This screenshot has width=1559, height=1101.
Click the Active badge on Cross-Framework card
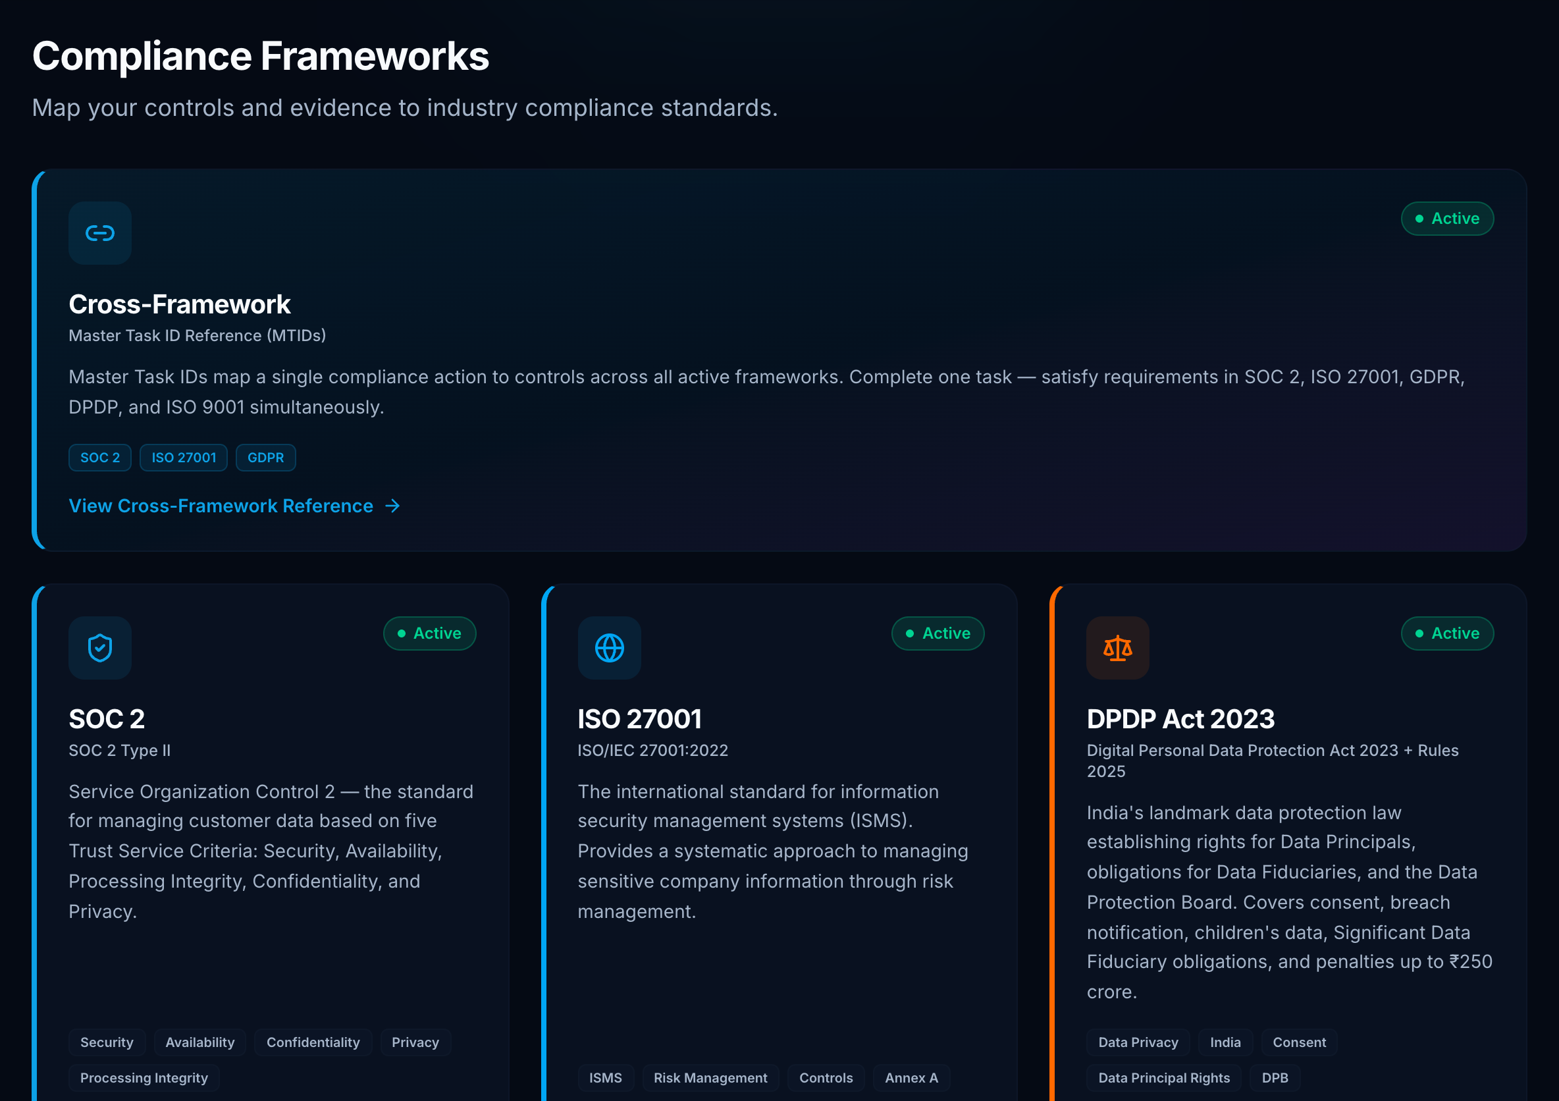1447,219
